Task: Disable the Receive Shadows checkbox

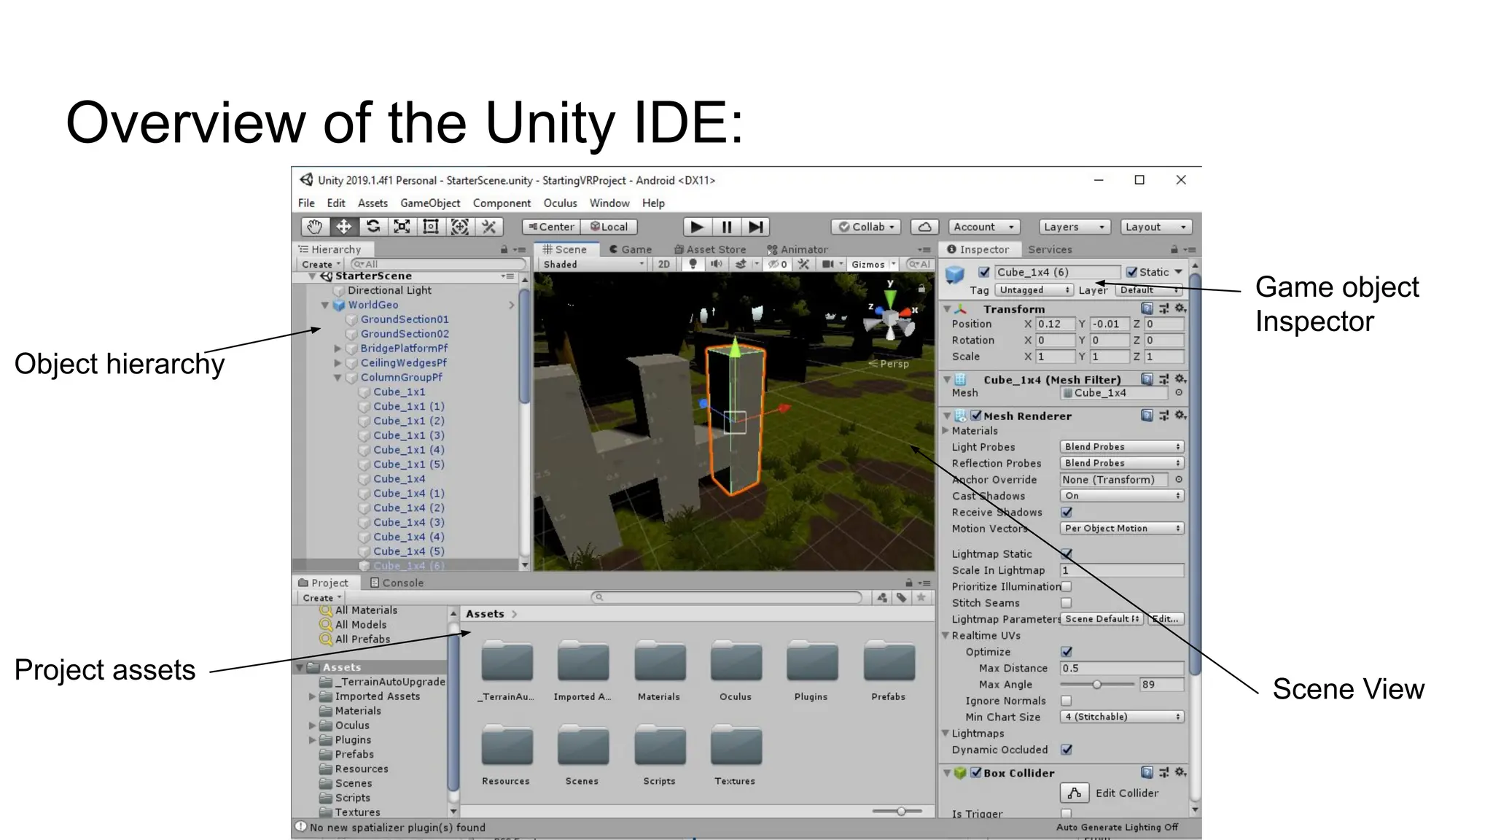Action: pos(1067,512)
